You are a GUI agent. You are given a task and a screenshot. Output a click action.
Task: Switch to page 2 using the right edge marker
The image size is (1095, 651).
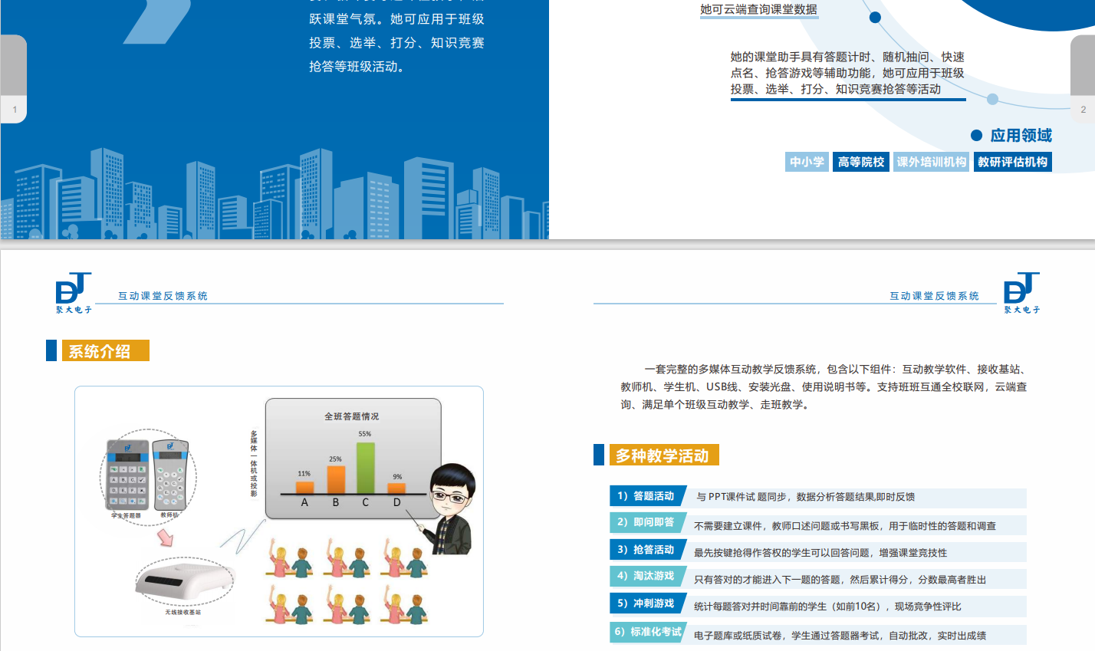(1082, 109)
